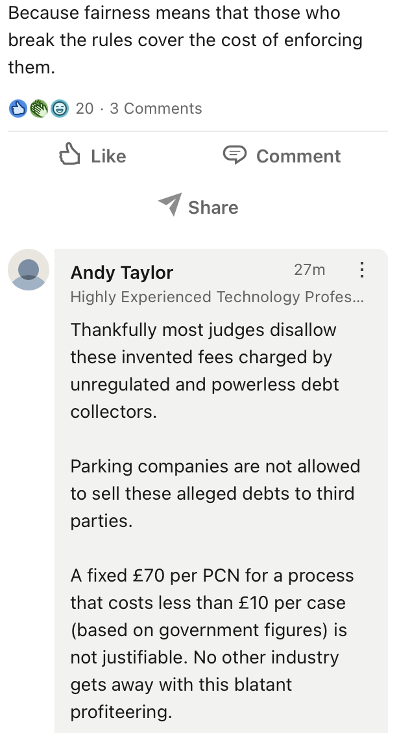Visit Andy Taylor's profile via his name
Viewport: 399px width, 733px height.
[122, 272]
